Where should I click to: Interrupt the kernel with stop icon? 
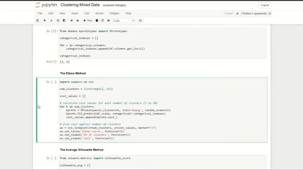click(x=97, y=20)
